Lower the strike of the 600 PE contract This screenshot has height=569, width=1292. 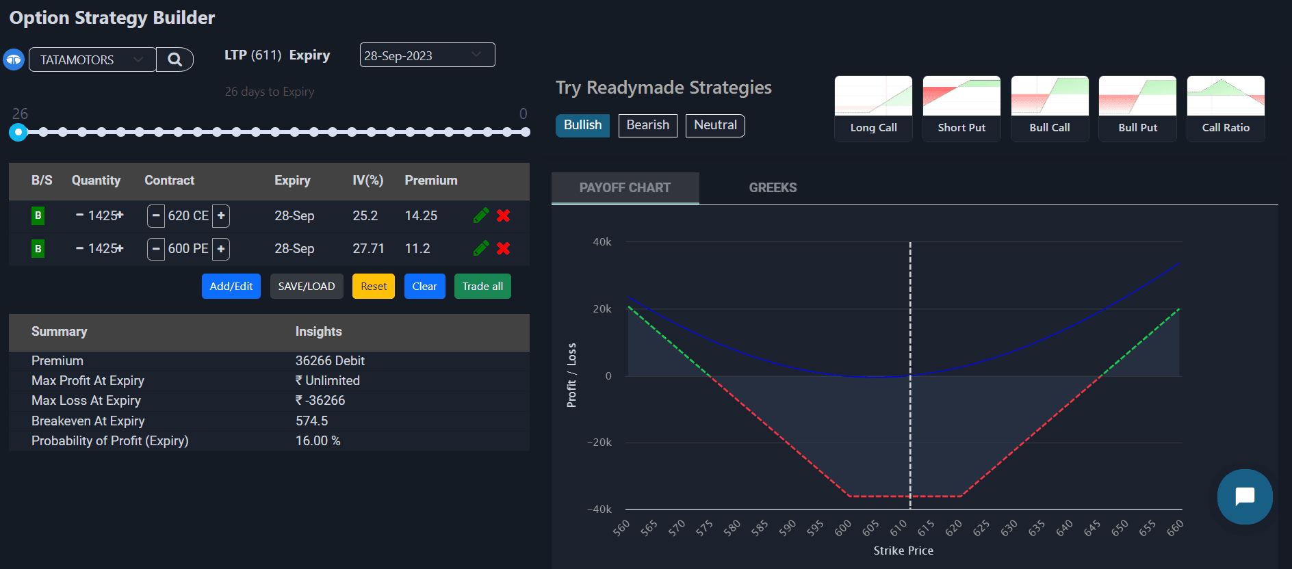click(x=156, y=248)
